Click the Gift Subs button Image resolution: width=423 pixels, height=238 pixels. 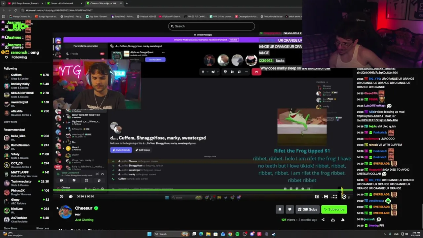pyautogui.click(x=307, y=209)
